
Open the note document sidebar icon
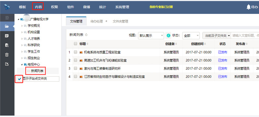tap(7, 36)
